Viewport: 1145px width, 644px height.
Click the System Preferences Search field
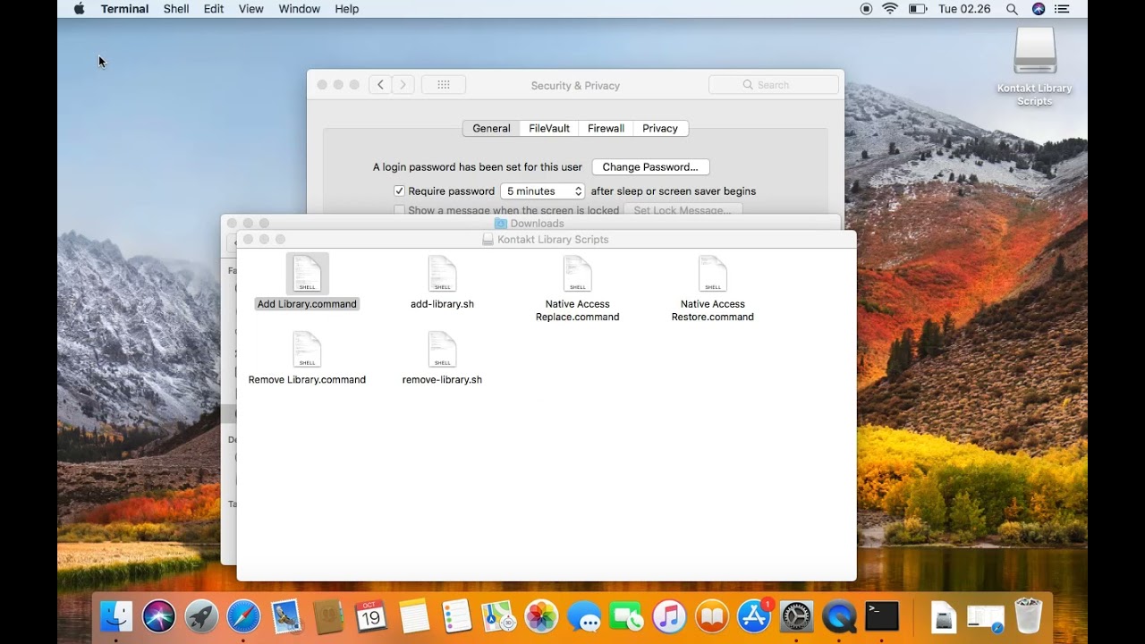pyautogui.click(x=774, y=85)
